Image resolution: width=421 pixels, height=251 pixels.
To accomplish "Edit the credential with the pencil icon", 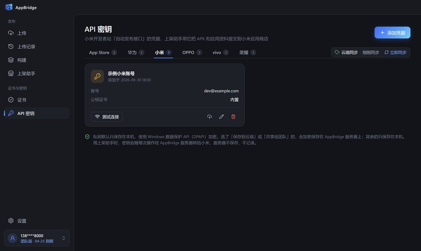I will [222, 117].
